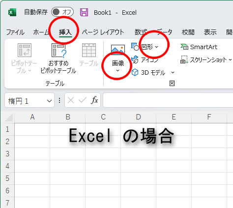This screenshot has width=233, height=208.
Task: Expand the 画像 dropdown chevron
Action: (x=118, y=71)
